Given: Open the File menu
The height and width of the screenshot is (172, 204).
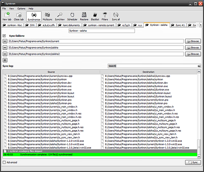Looking at the screenshot, I should [x=4, y=8].
